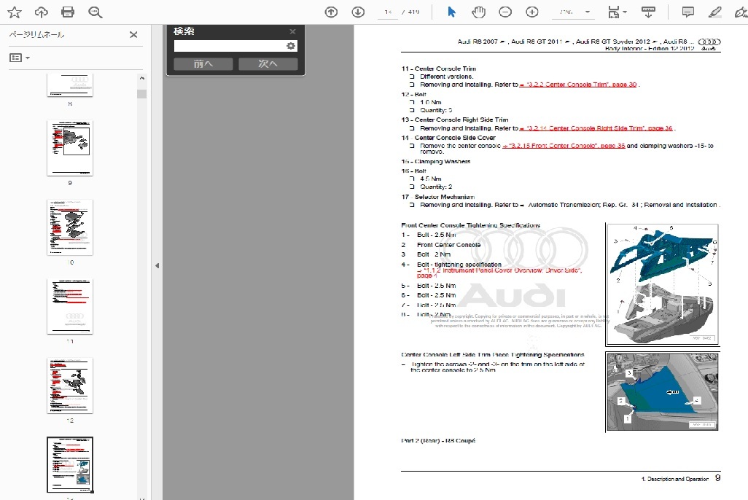Click heading '11 - Center Console Trim'
The image size is (748, 500).
(438, 69)
